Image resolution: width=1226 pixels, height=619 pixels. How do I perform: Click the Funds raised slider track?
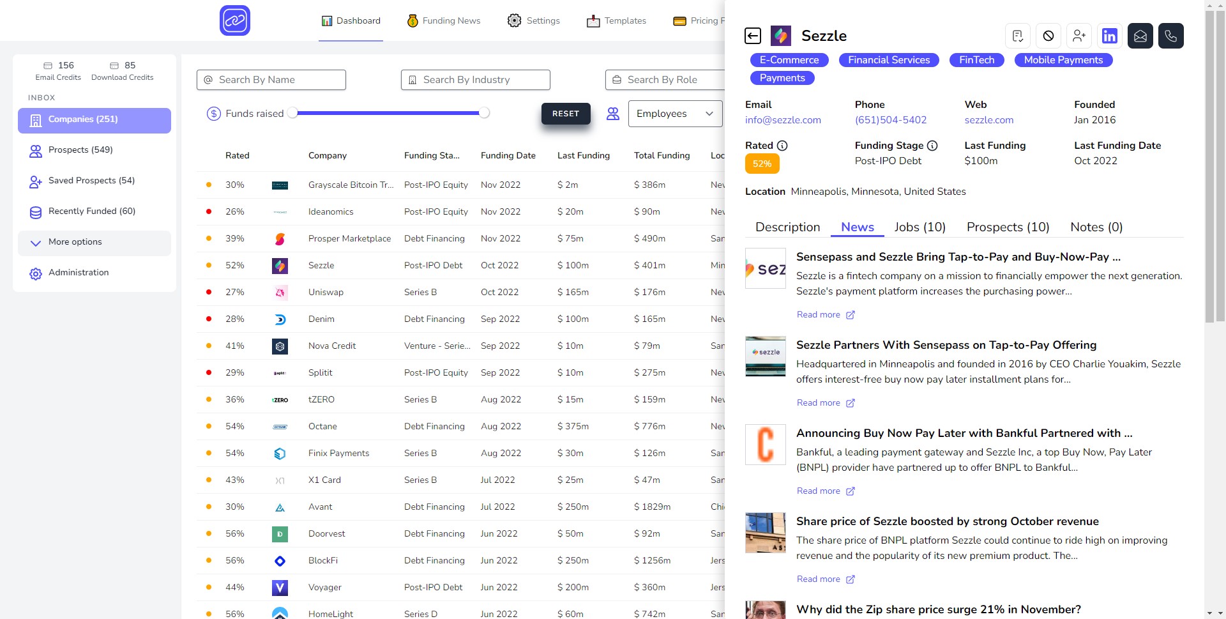click(388, 113)
